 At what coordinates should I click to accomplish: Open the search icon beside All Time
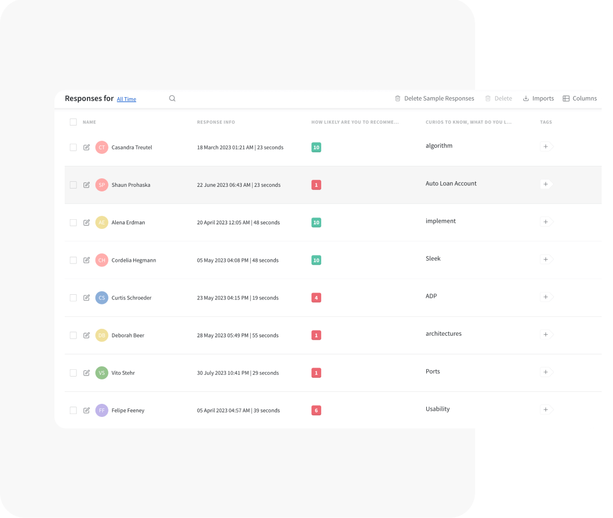point(172,98)
